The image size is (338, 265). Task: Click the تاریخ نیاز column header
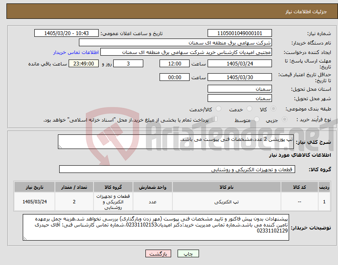point(34,187)
